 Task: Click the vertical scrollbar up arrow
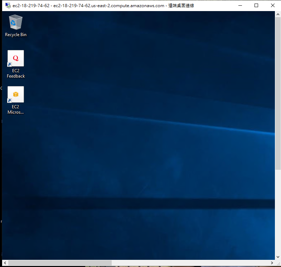[x=278, y=14]
